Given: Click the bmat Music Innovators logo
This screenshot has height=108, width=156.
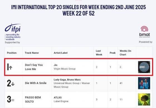Looking at the screenshot, I should [x=145, y=32].
